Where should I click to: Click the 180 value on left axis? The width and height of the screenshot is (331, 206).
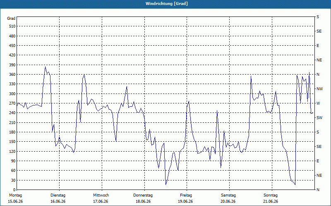tap(12, 132)
